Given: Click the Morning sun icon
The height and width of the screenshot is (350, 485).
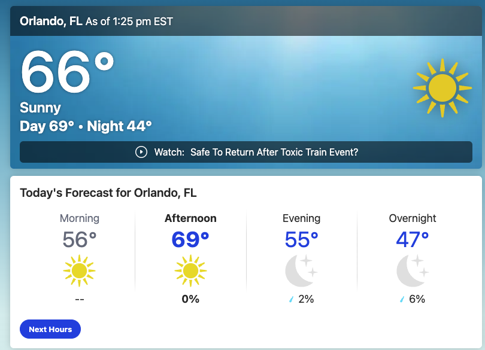Looking at the screenshot, I should (x=80, y=270).
